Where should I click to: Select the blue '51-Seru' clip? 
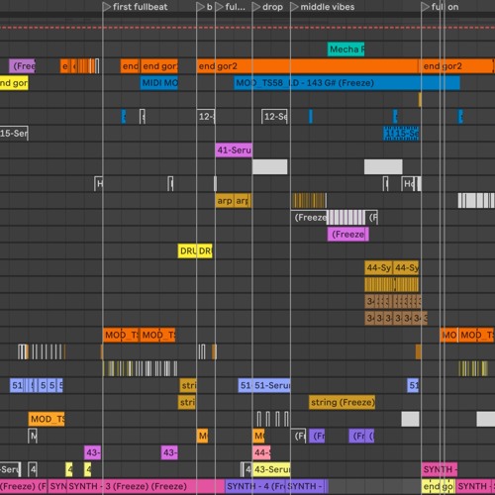(x=271, y=385)
